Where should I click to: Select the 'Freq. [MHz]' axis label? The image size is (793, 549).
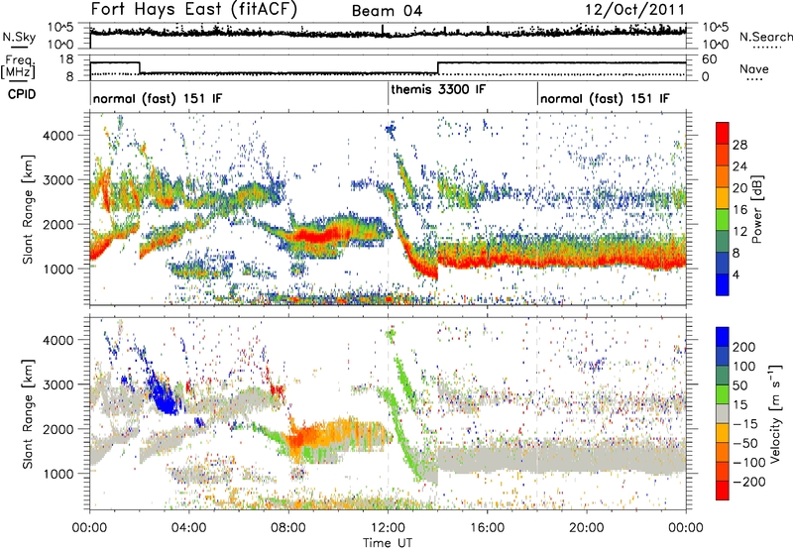[18, 66]
